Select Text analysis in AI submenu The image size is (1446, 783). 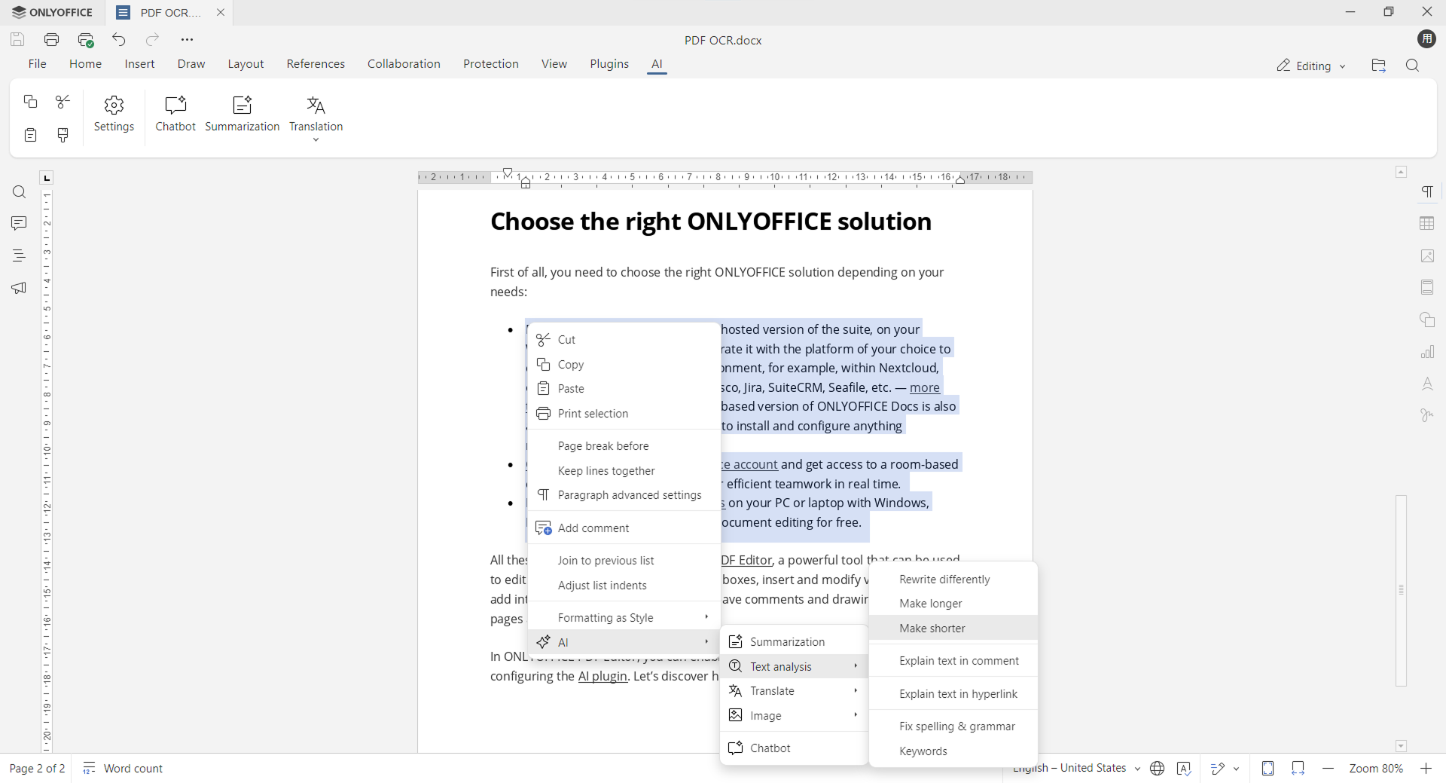tap(794, 666)
